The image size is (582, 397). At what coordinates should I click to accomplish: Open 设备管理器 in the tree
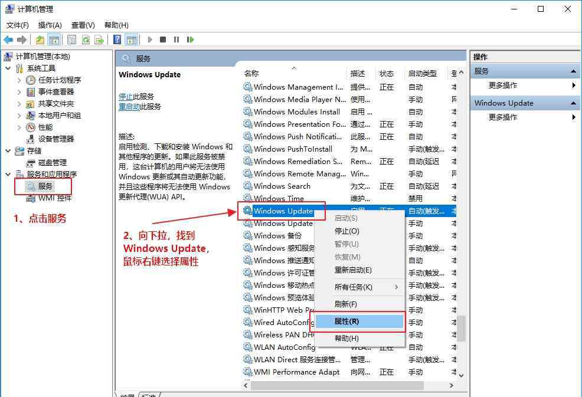[x=56, y=139]
